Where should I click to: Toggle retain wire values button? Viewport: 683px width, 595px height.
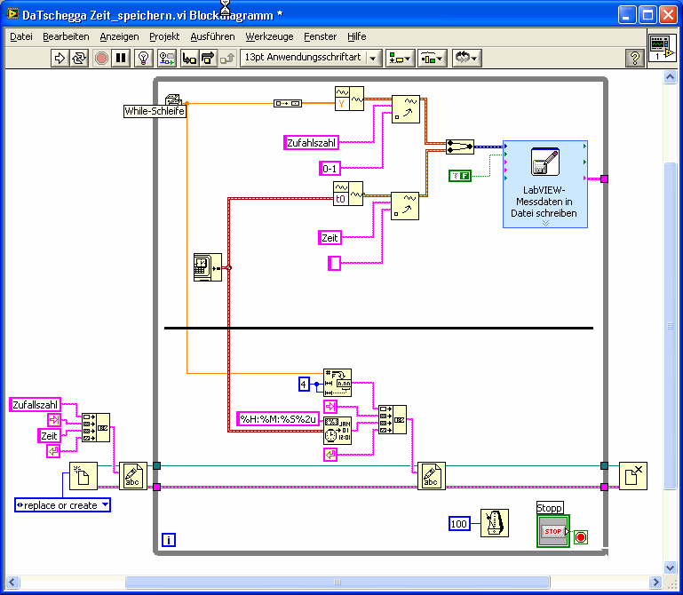click(x=166, y=58)
